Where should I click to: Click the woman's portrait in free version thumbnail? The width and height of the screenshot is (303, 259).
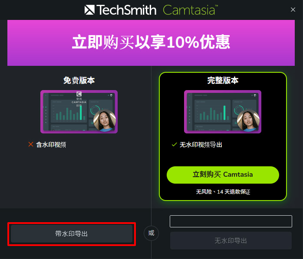(105, 120)
